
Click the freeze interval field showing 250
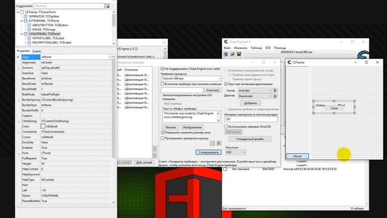251,119
